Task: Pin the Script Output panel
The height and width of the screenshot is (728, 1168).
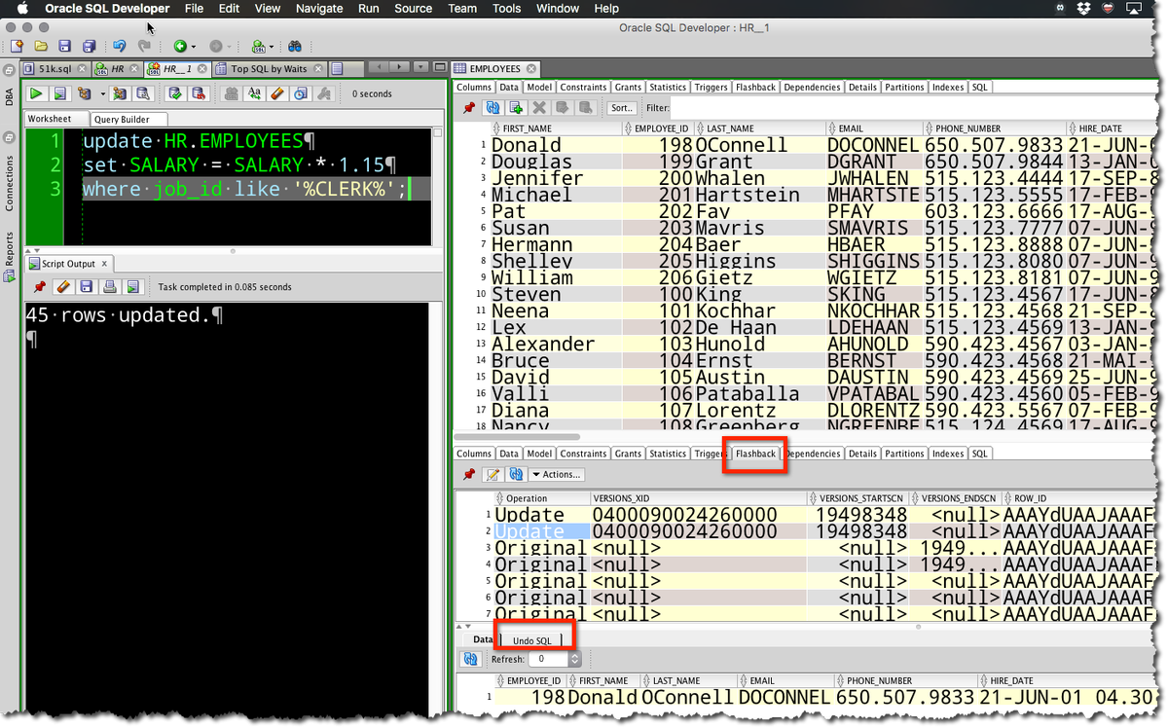Action: [x=40, y=287]
